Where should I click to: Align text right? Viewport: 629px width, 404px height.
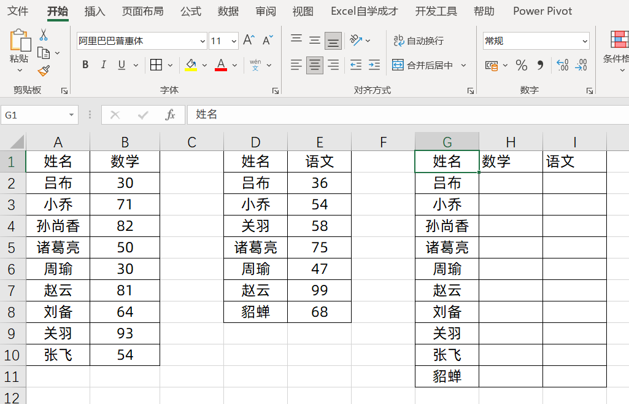coord(333,64)
